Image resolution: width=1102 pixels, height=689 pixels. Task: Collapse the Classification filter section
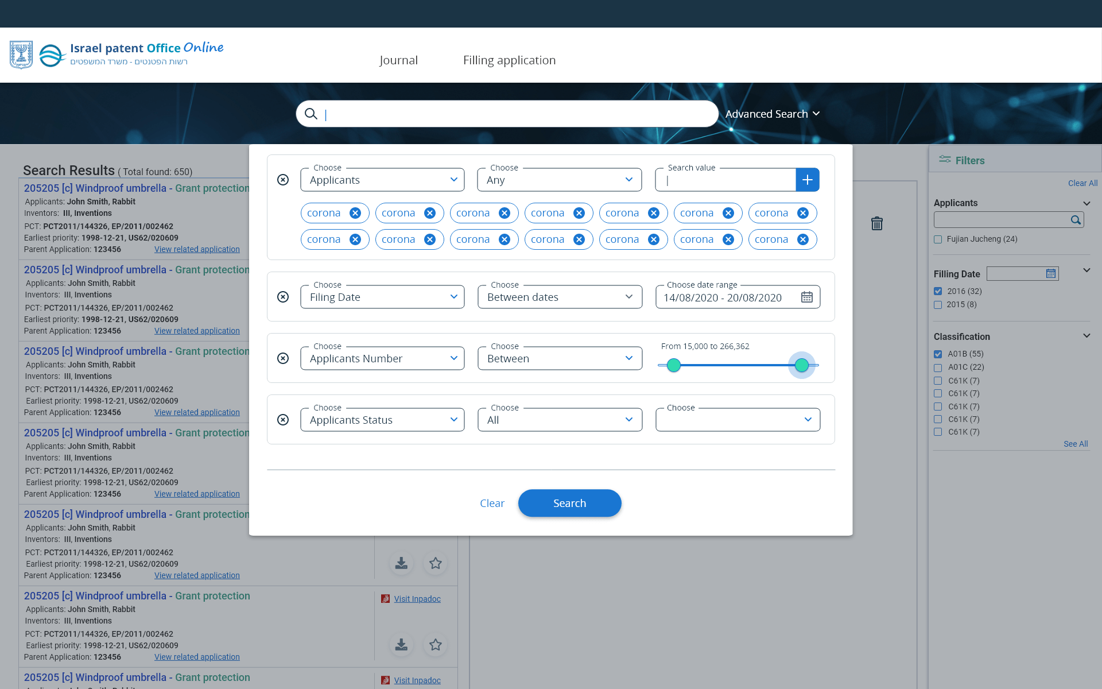[1086, 336]
